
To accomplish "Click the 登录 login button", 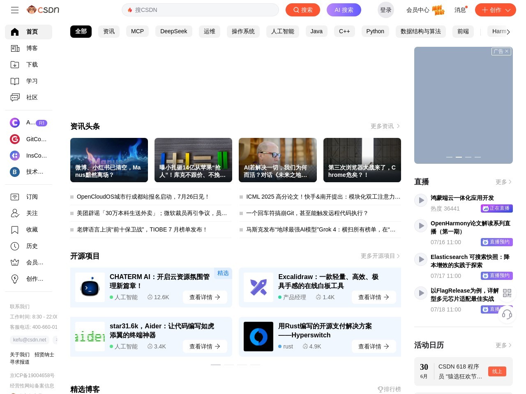I will click(385, 10).
